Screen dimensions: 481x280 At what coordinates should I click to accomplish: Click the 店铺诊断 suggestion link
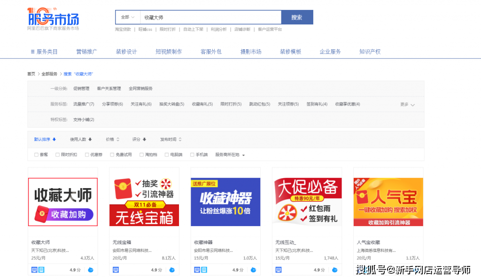tap(242, 30)
